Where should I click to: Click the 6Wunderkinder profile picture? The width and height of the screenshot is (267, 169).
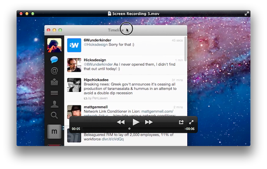click(x=74, y=45)
